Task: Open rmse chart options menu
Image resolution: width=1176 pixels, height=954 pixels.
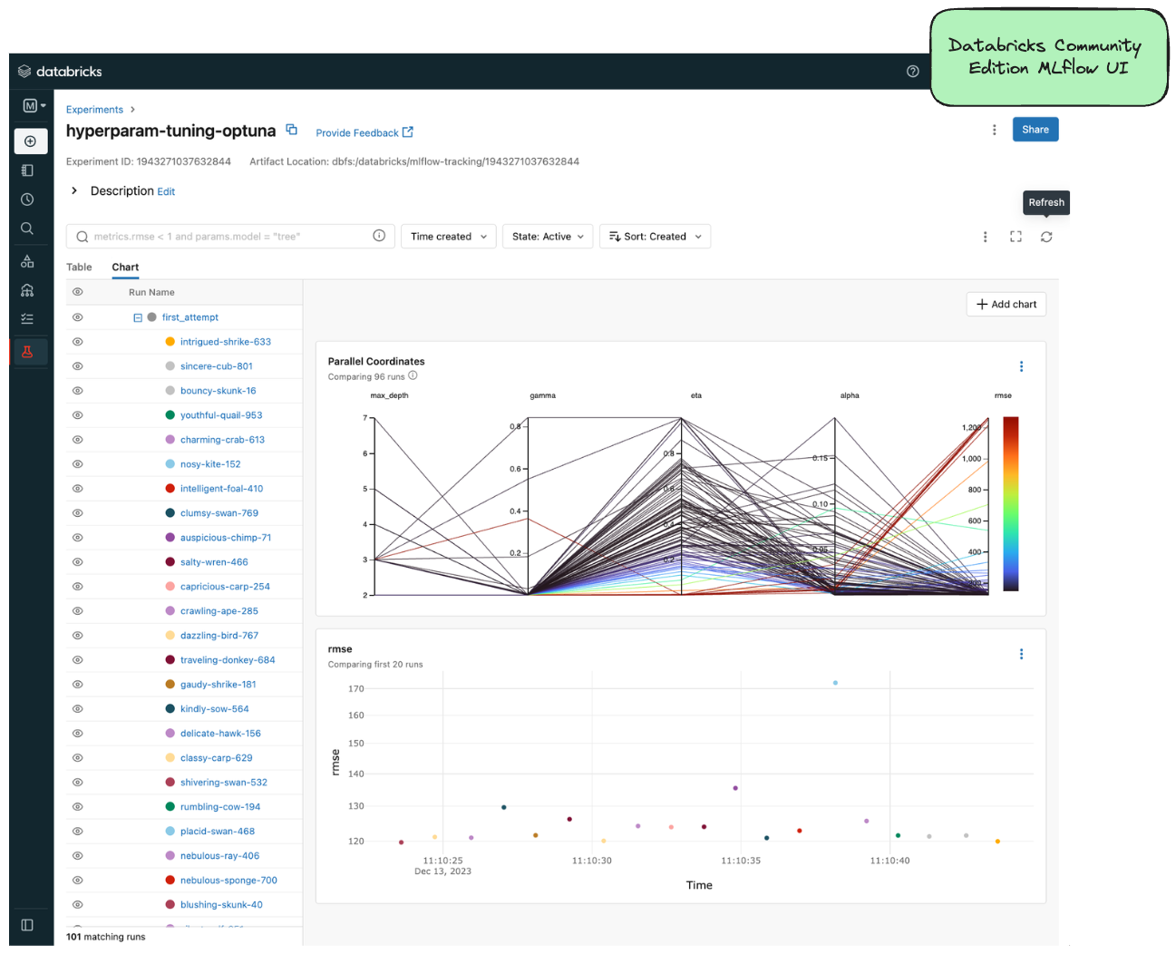Action: [1022, 654]
